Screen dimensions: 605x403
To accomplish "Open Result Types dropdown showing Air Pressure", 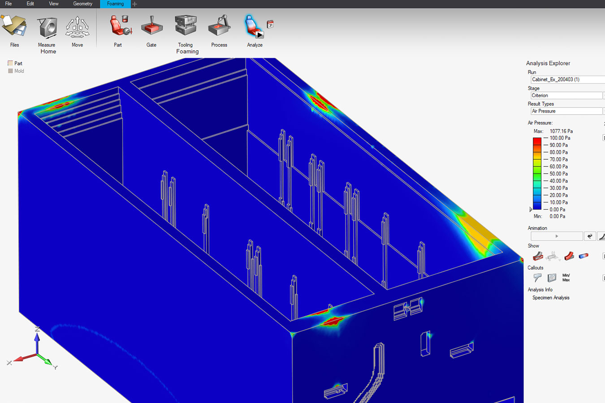I will (x=566, y=111).
